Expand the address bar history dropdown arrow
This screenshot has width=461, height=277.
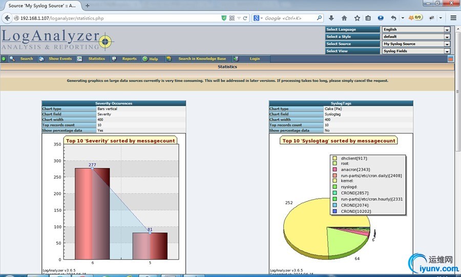tap(239, 18)
